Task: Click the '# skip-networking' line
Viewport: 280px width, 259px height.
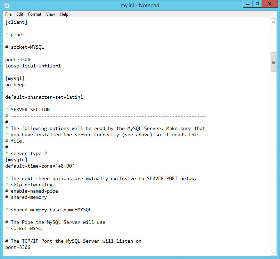Action: point(29,185)
